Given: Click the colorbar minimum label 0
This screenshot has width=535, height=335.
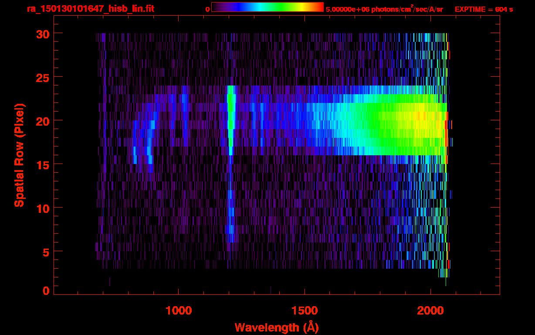Looking at the screenshot, I should coord(207,9).
